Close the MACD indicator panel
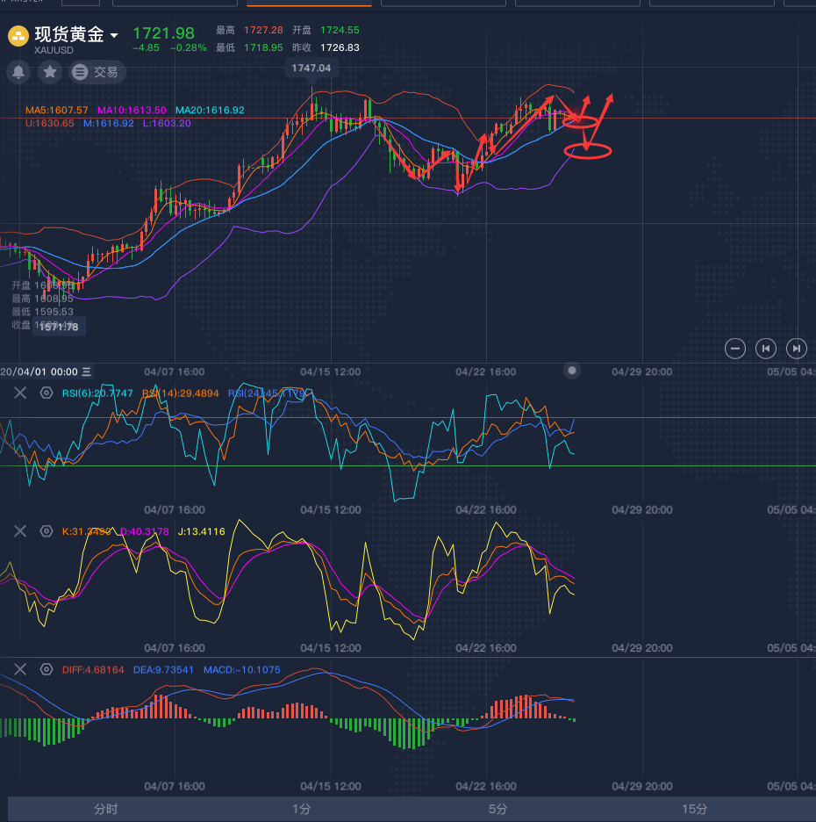 (x=20, y=669)
